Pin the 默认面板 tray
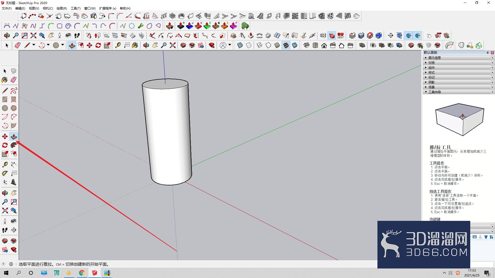This screenshot has height=278, width=495. tap(488, 53)
